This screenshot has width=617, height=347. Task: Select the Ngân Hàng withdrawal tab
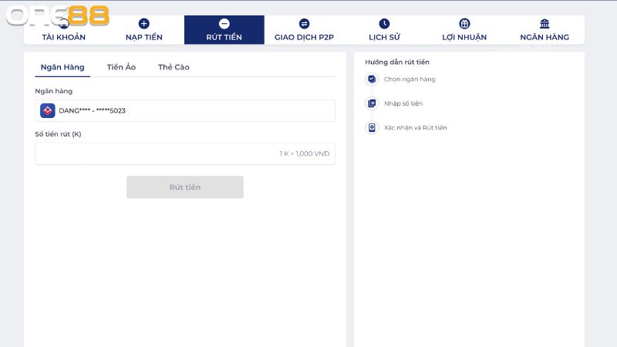62,67
